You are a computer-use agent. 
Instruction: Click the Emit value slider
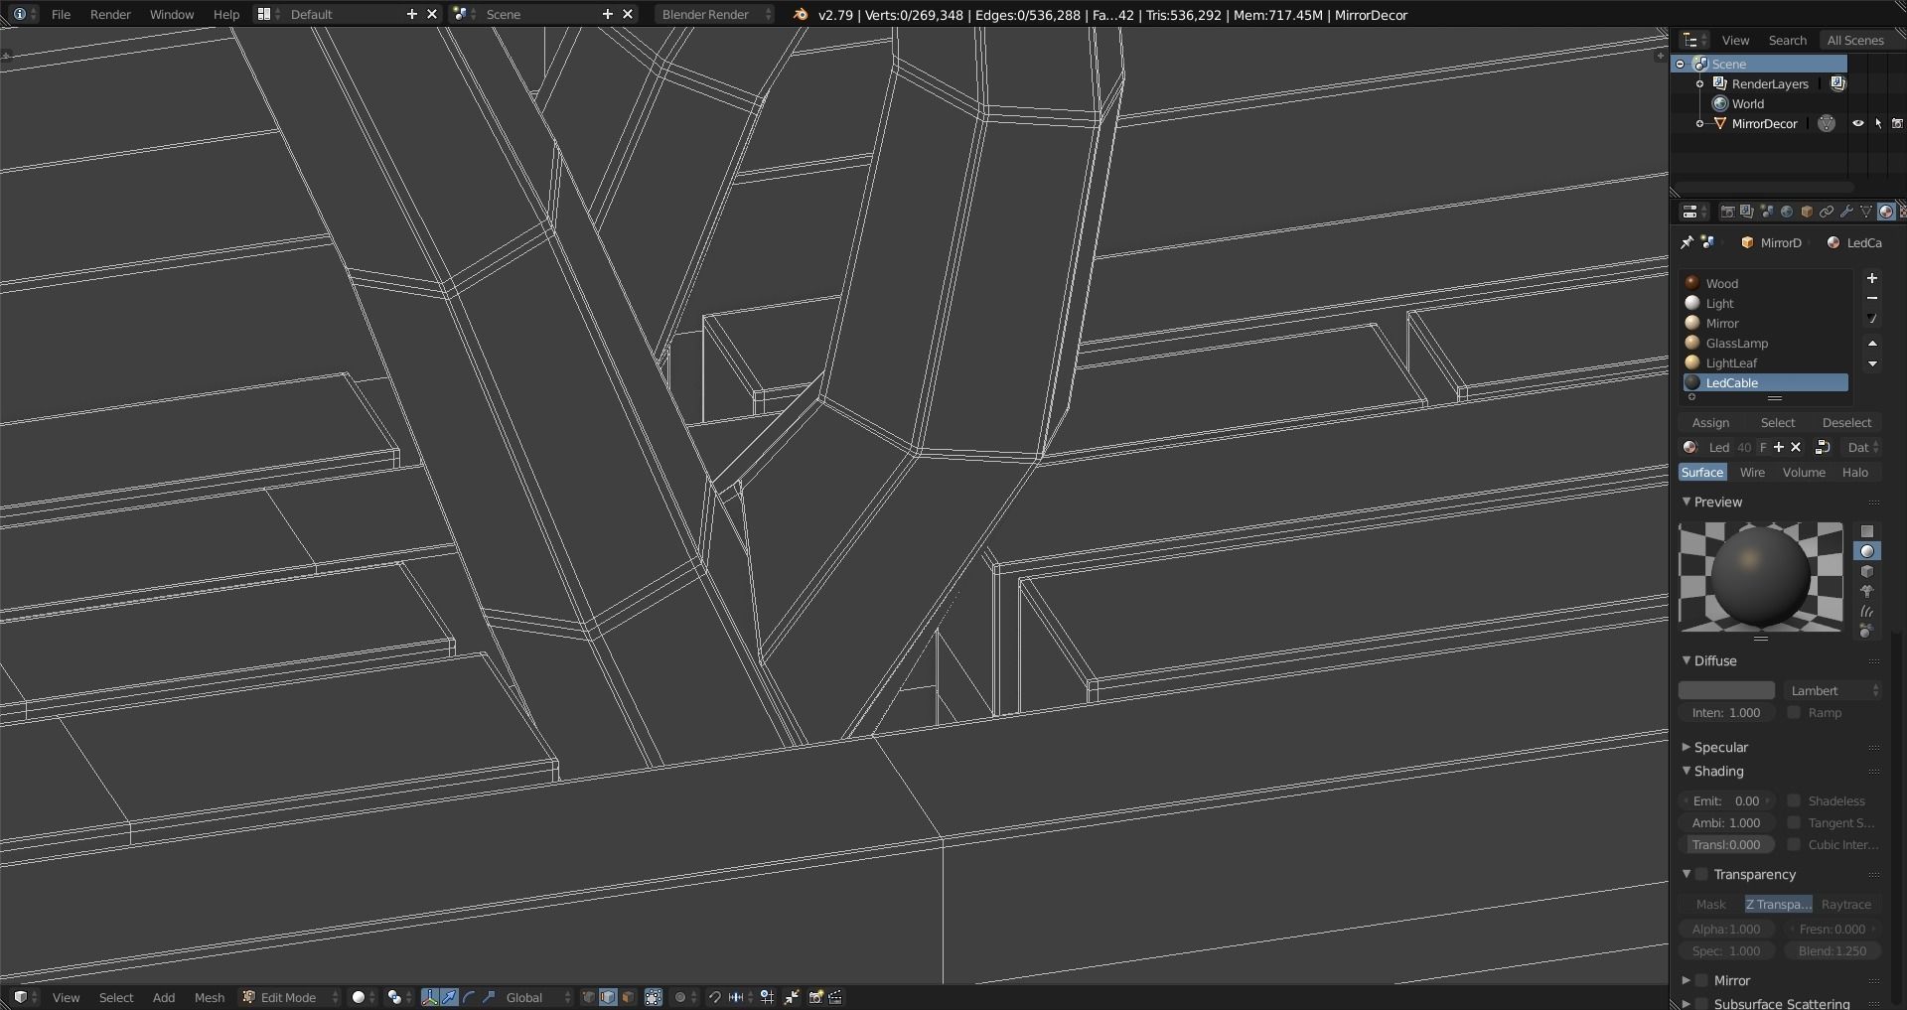click(x=1726, y=800)
